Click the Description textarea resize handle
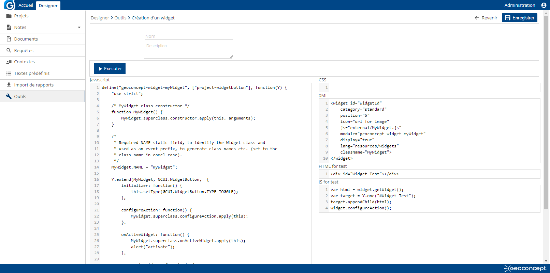The image size is (550, 273). point(231,57)
